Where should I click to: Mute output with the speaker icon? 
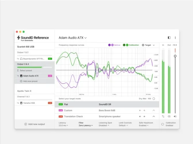[x=175, y=116]
